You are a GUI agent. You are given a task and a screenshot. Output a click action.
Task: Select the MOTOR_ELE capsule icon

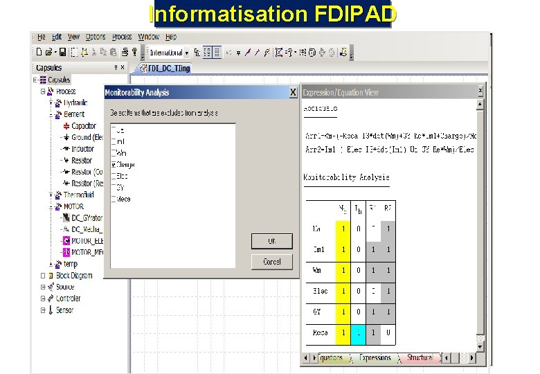(x=66, y=241)
